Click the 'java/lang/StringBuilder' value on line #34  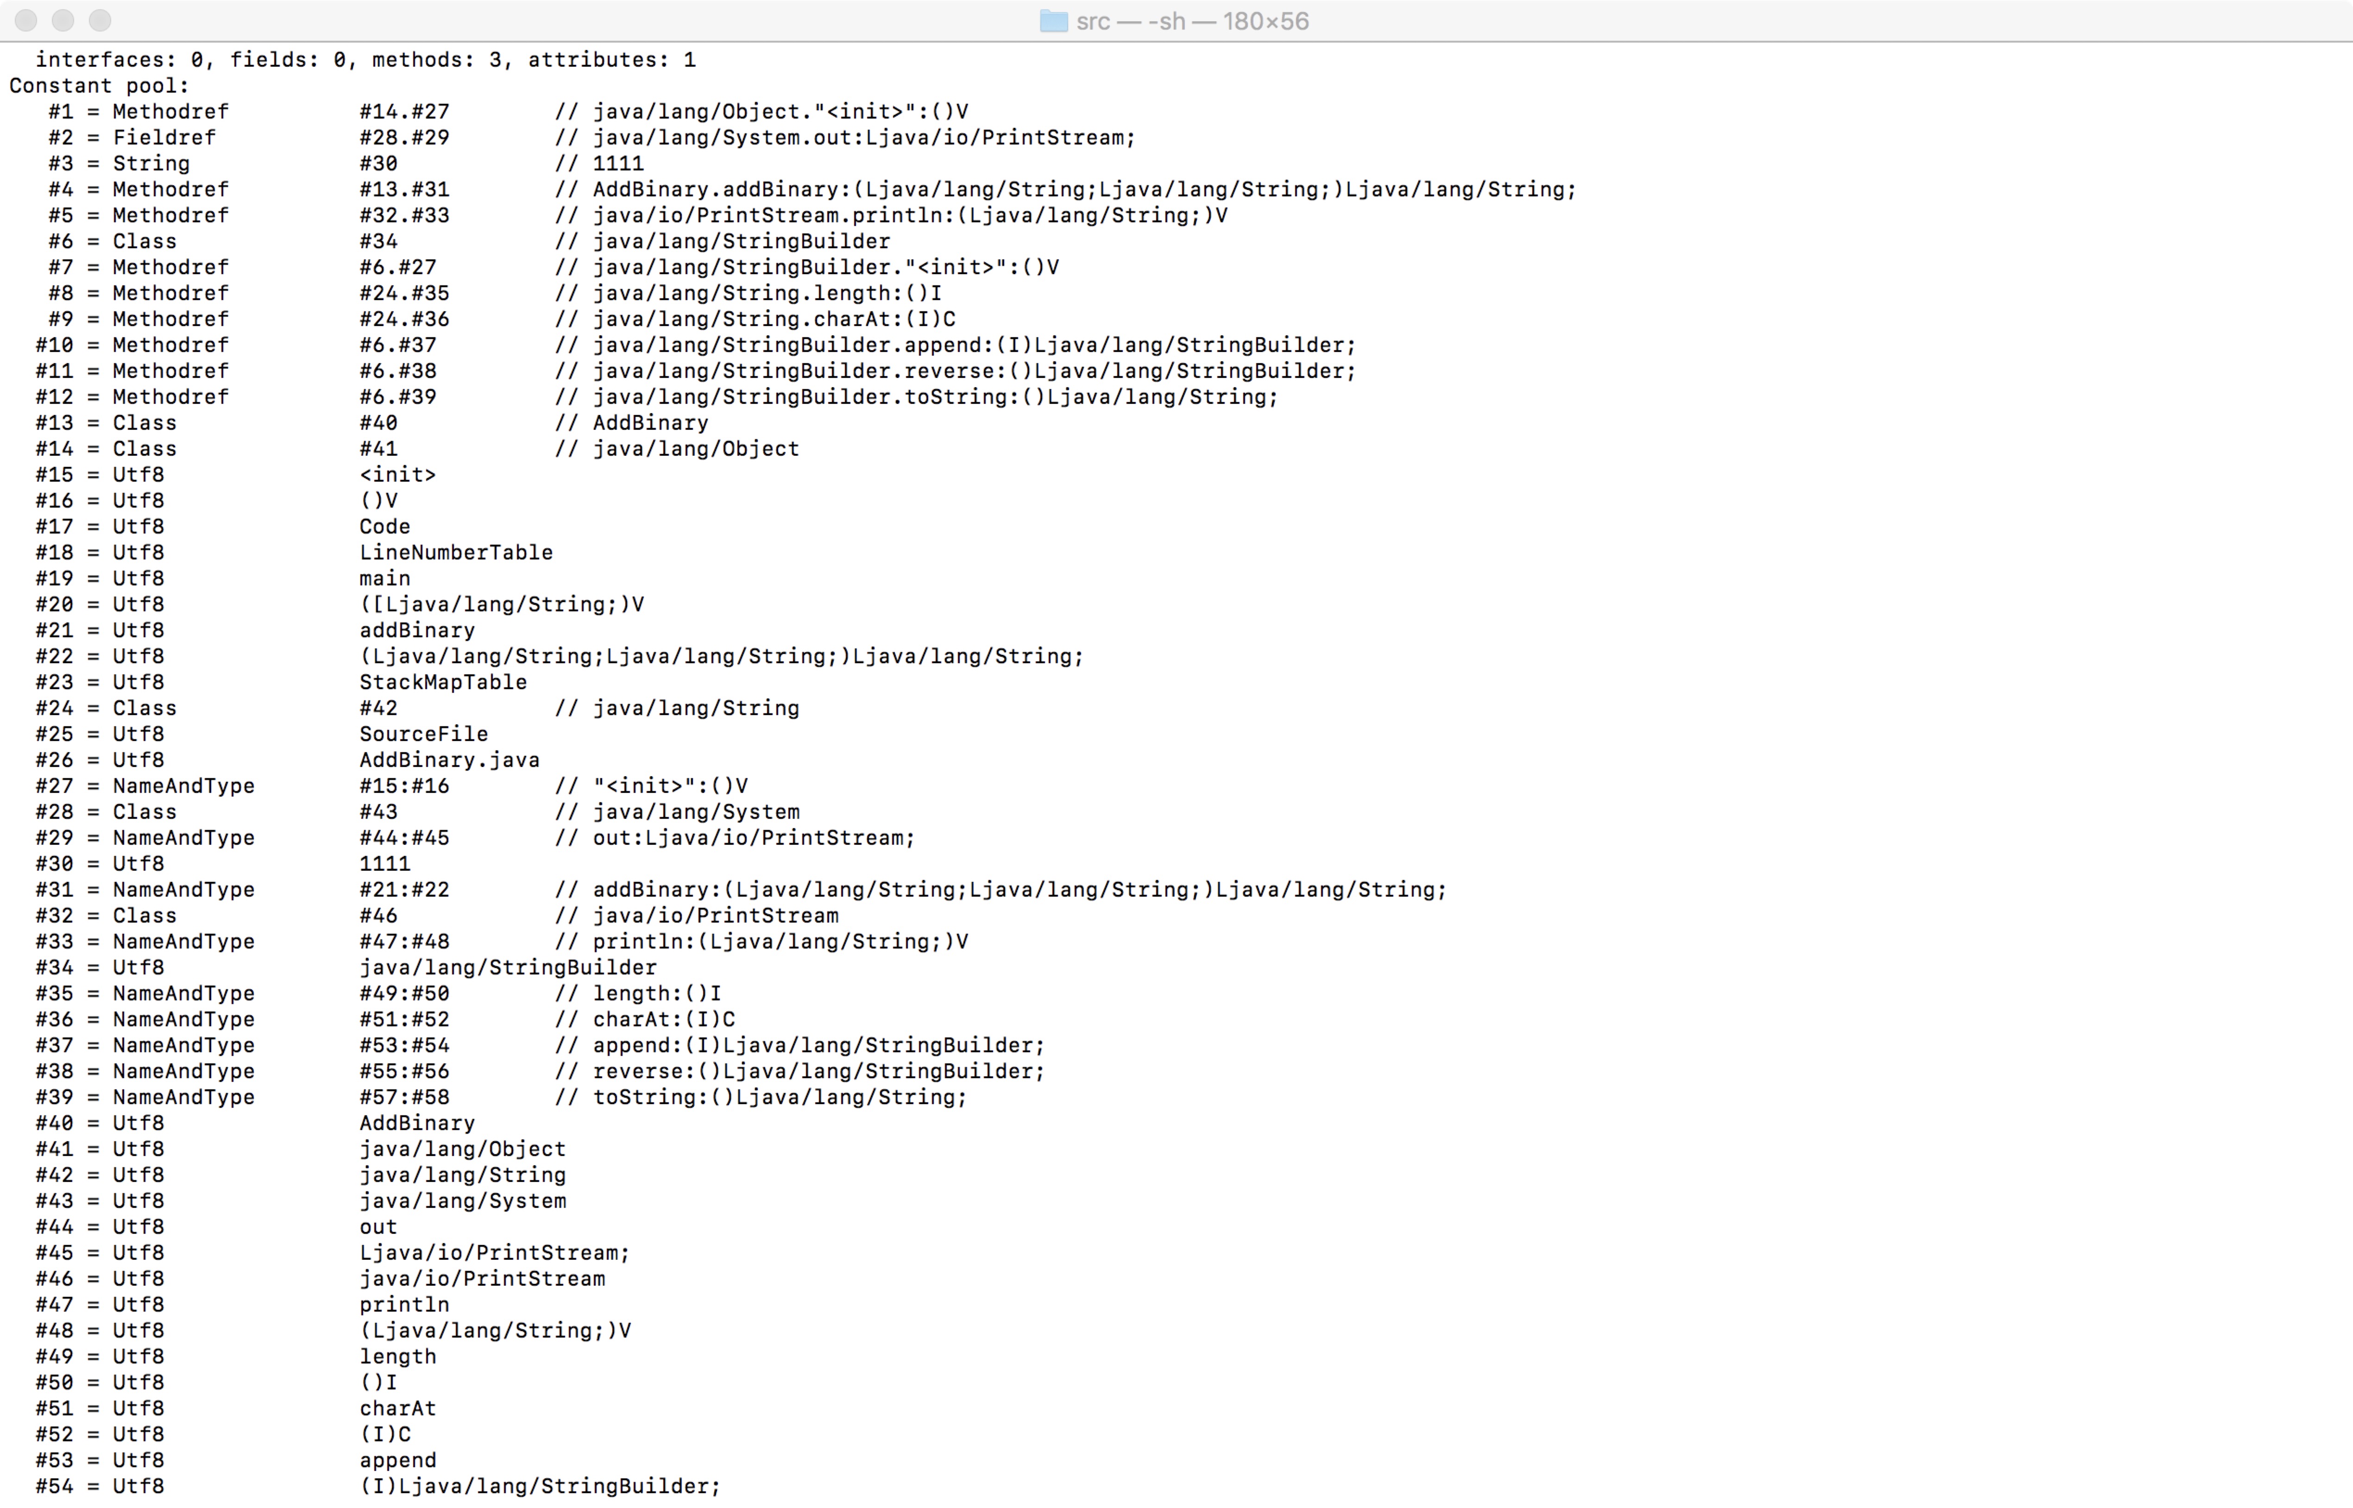[508, 968]
